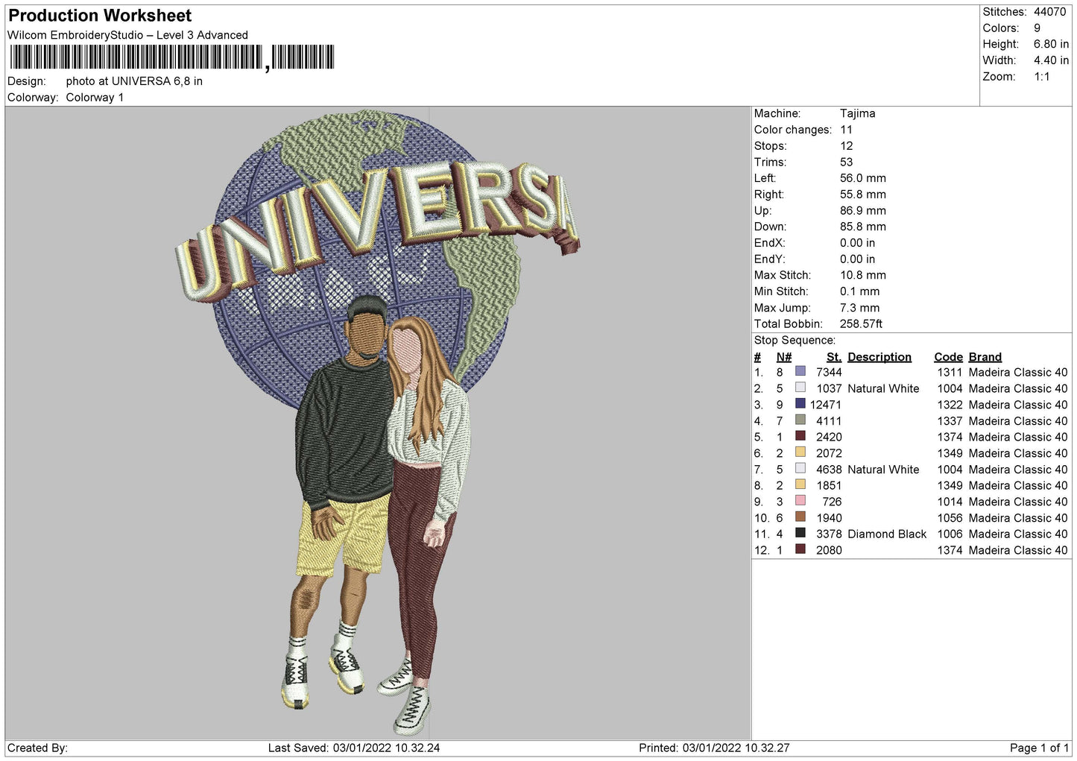Click the Production Worksheet title
This screenshot has height=761, width=1077.
[x=100, y=16]
